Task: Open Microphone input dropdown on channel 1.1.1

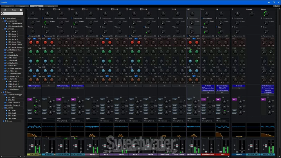Action: tap(63, 121)
